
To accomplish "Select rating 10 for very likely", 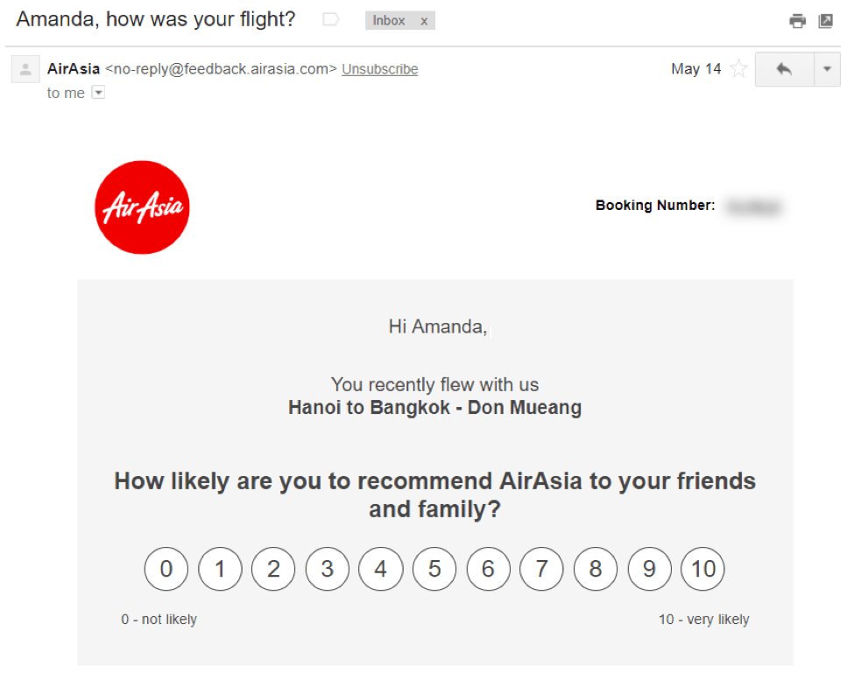I will coord(703,569).
